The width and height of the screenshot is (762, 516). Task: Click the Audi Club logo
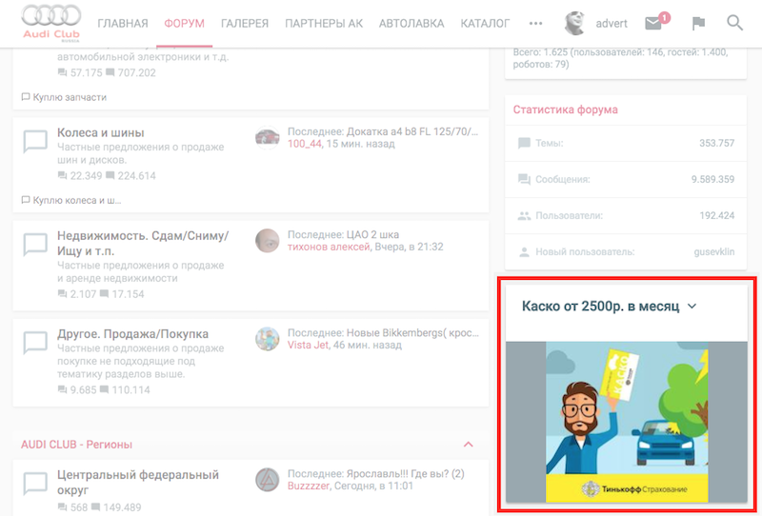coord(51,23)
